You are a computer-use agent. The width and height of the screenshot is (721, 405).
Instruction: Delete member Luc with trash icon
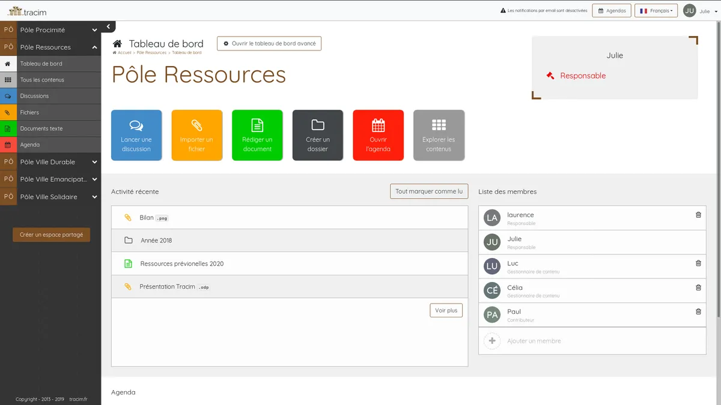coord(698,263)
